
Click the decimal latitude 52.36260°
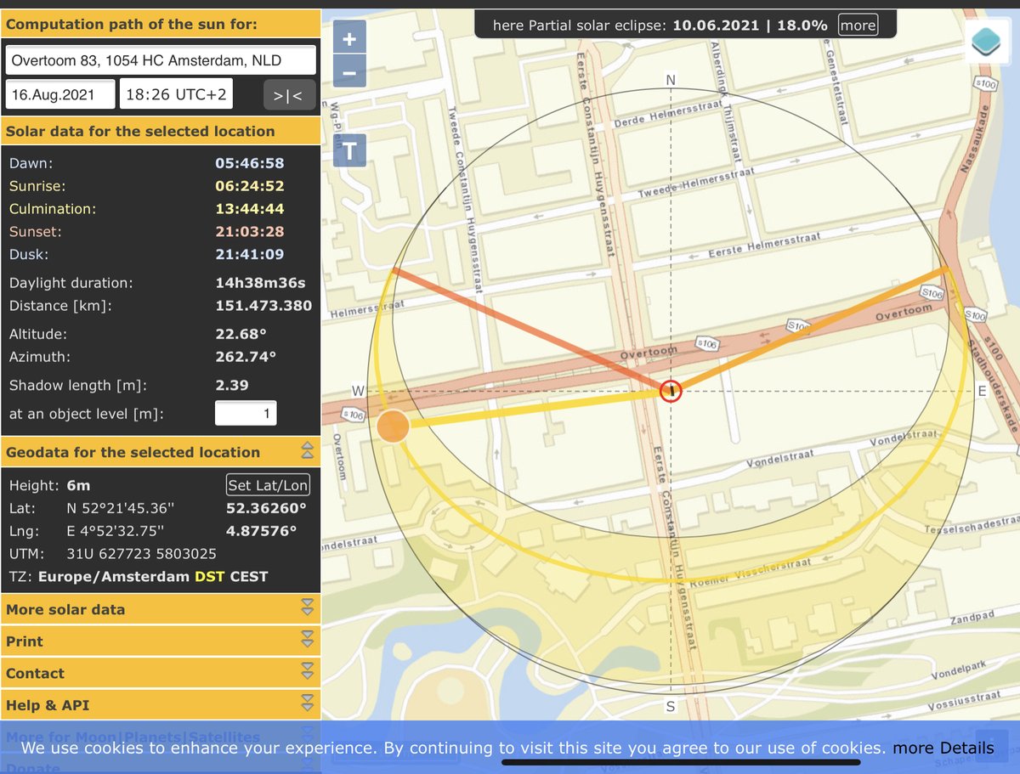266,508
